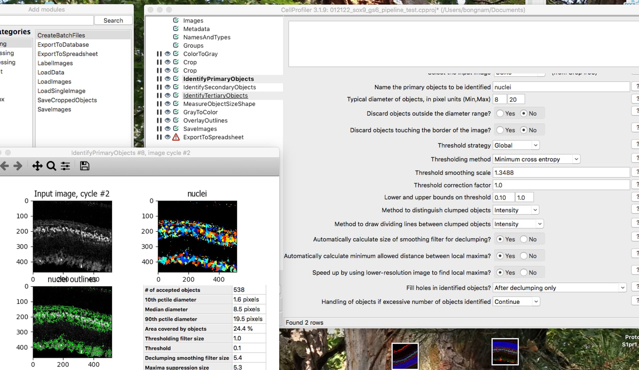639x370 pixels.
Task: Select MeasureObjectSizeShape module in pipeline
Action: click(x=219, y=104)
